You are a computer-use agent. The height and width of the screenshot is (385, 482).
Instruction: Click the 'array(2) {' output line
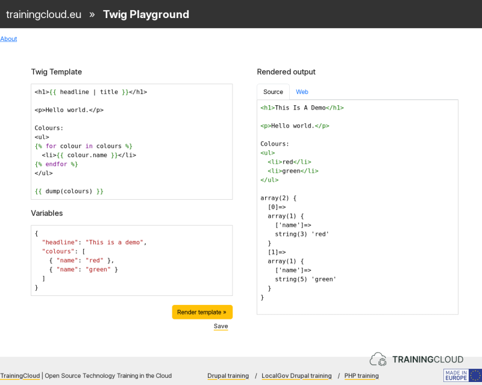pos(278,198)
